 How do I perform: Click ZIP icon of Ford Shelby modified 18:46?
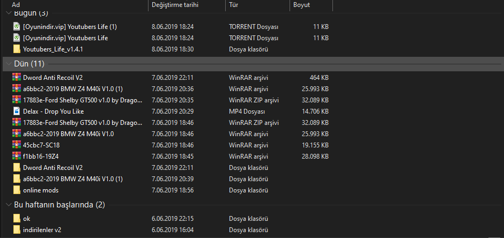coord(17,122)
